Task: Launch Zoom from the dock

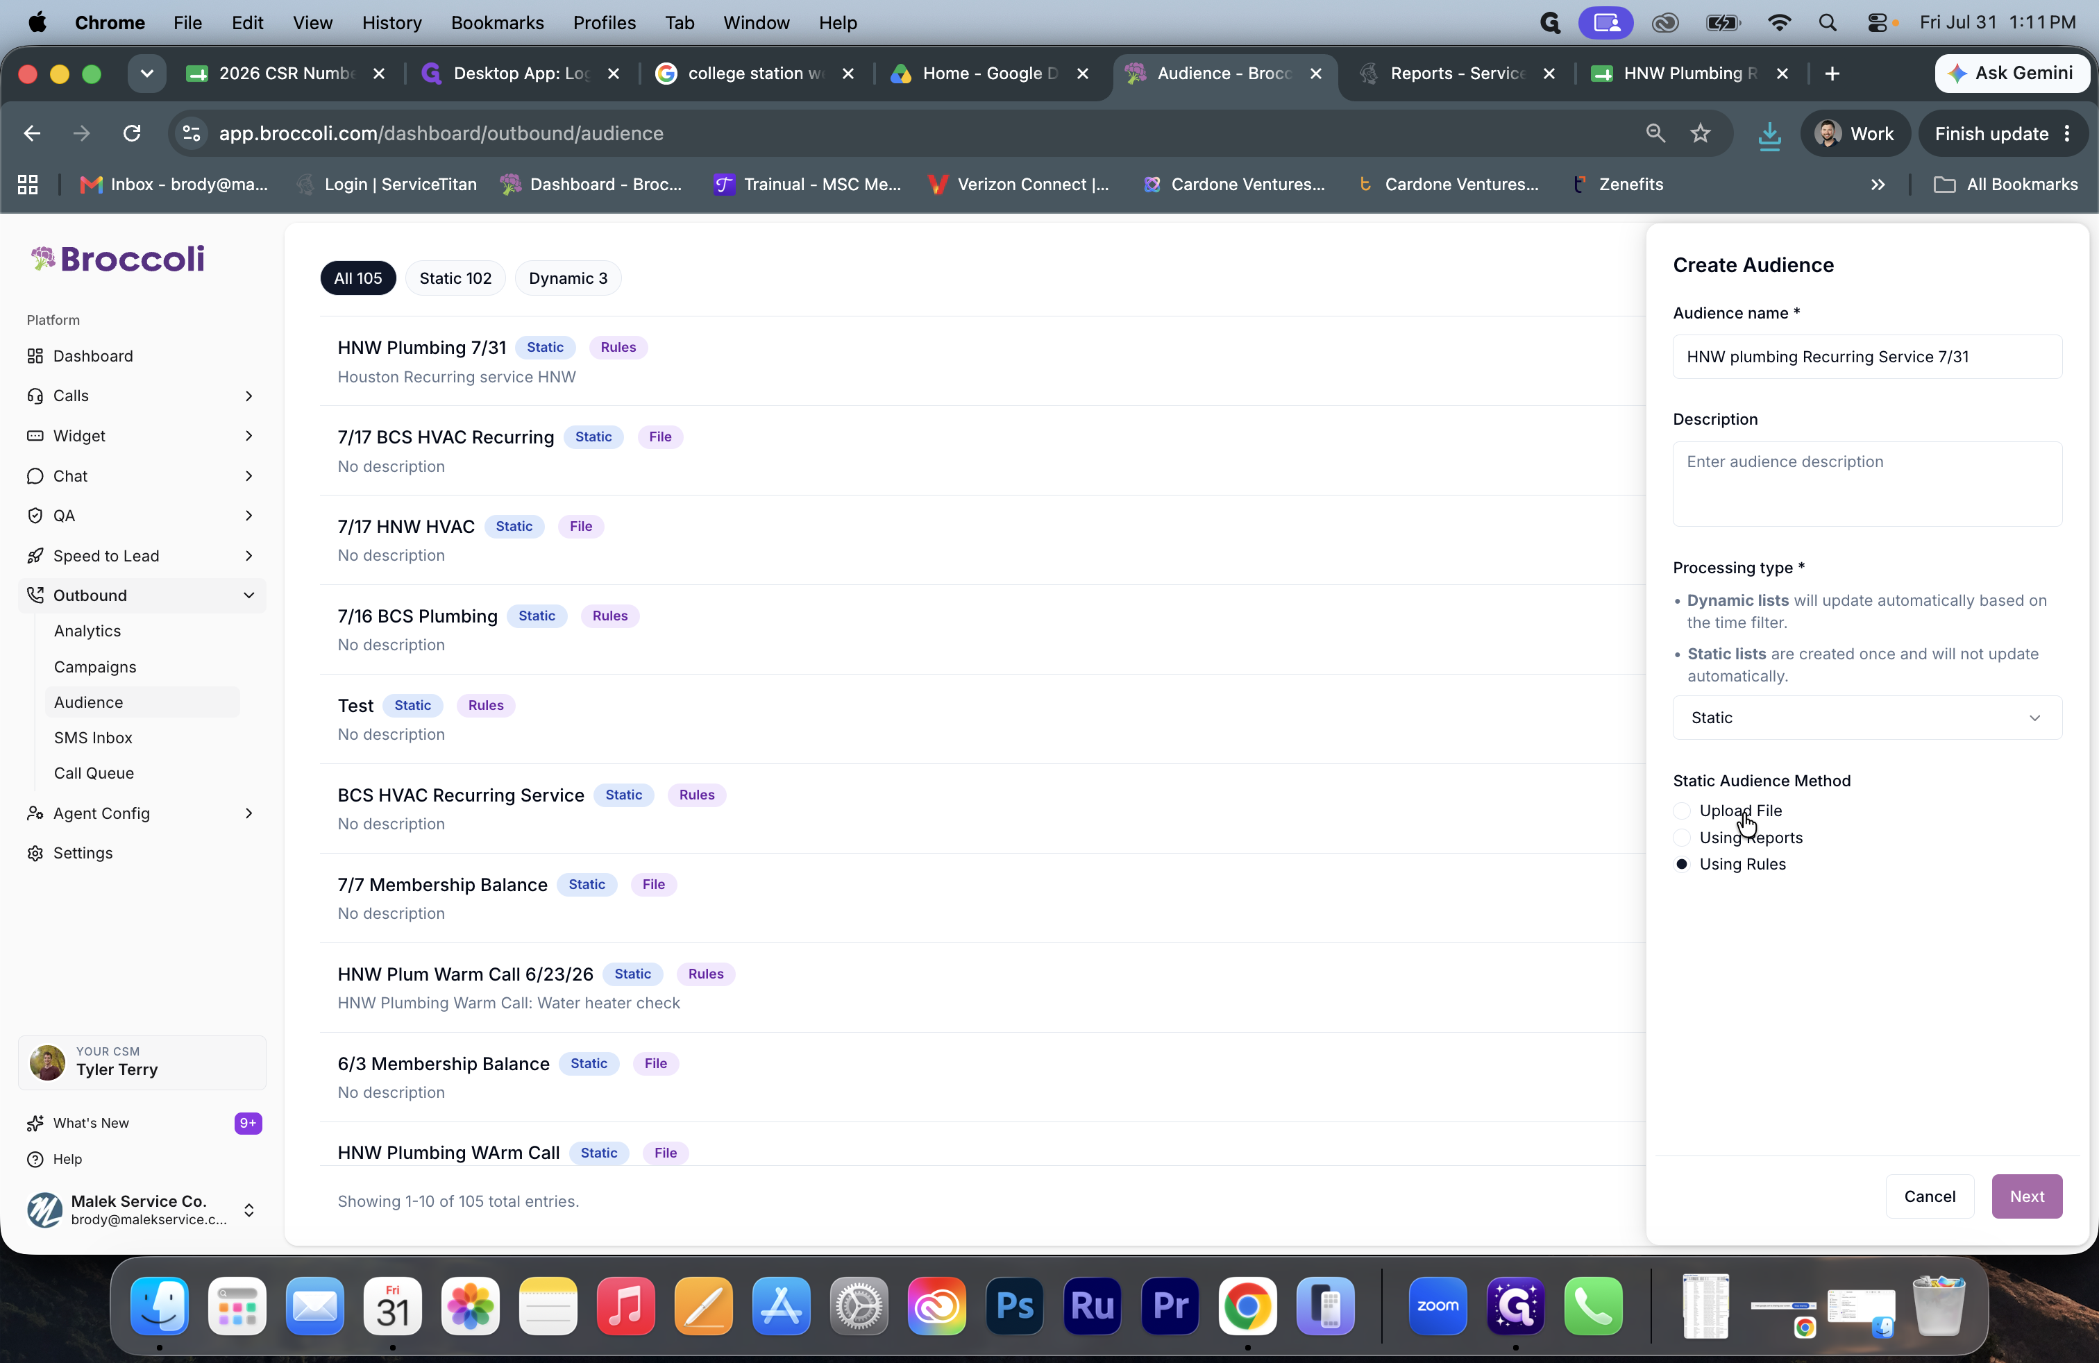Action: [x=1438, y=1305]
